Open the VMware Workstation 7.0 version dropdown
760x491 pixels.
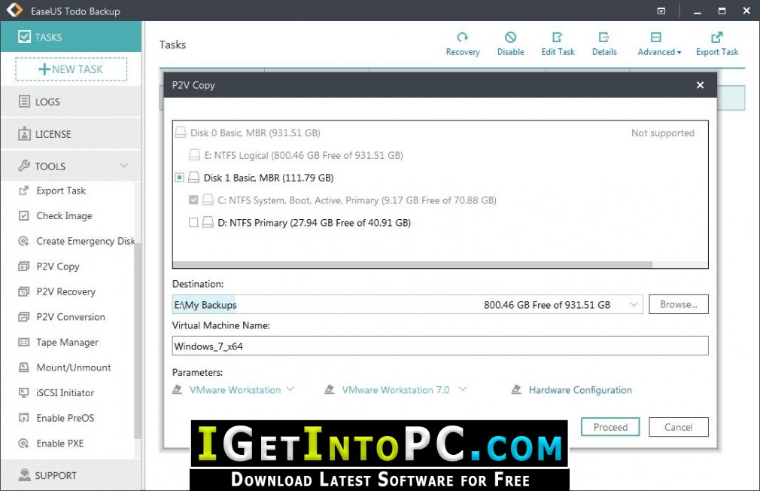click(x=463, y=389)
